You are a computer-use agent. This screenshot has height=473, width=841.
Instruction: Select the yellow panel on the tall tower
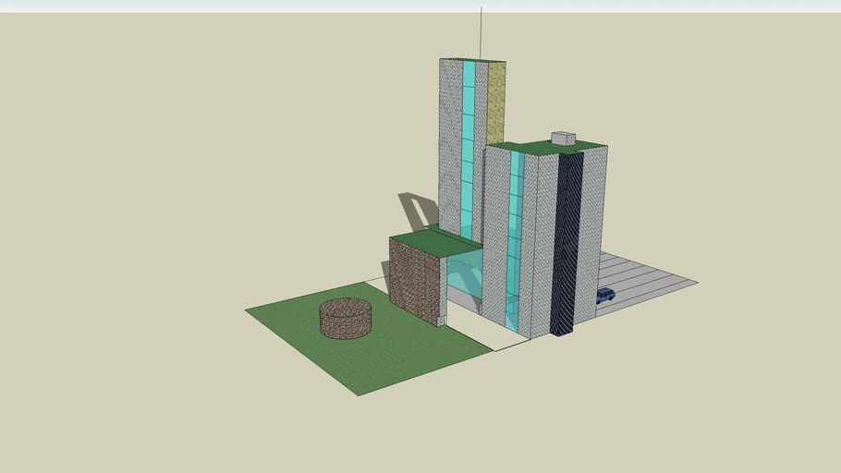point(496,102)
